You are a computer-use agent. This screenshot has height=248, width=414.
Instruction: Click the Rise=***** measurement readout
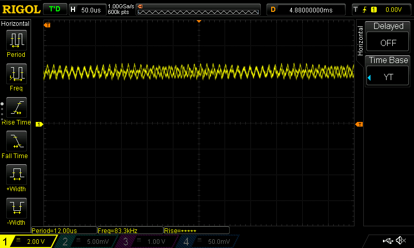[x=197, y=230]
